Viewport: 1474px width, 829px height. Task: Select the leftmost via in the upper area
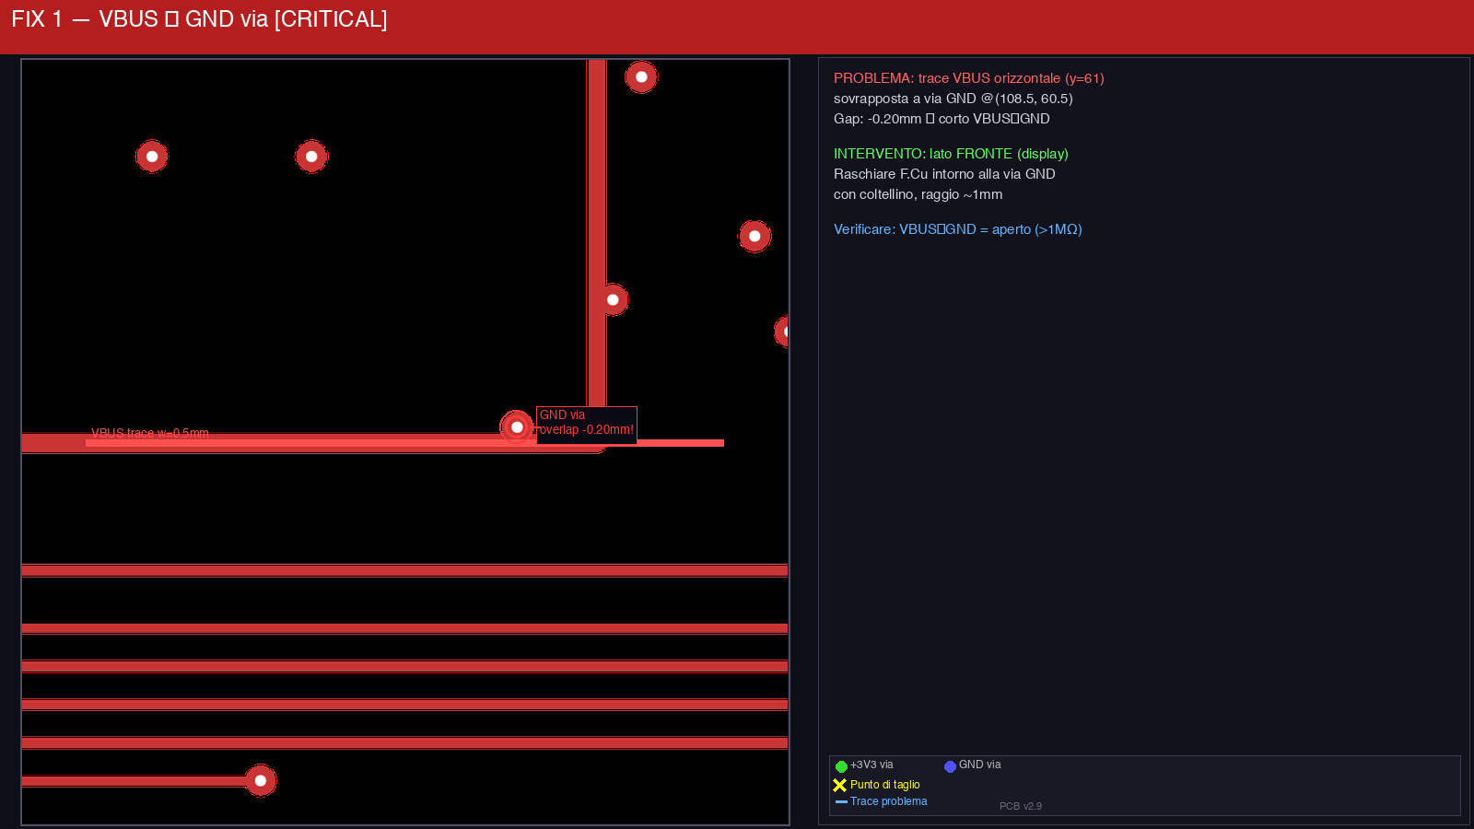point(152,157)
